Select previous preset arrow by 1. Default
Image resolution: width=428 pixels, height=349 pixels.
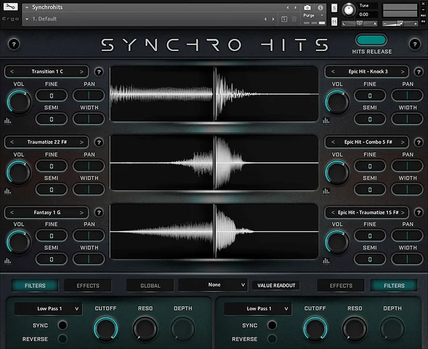265,19
